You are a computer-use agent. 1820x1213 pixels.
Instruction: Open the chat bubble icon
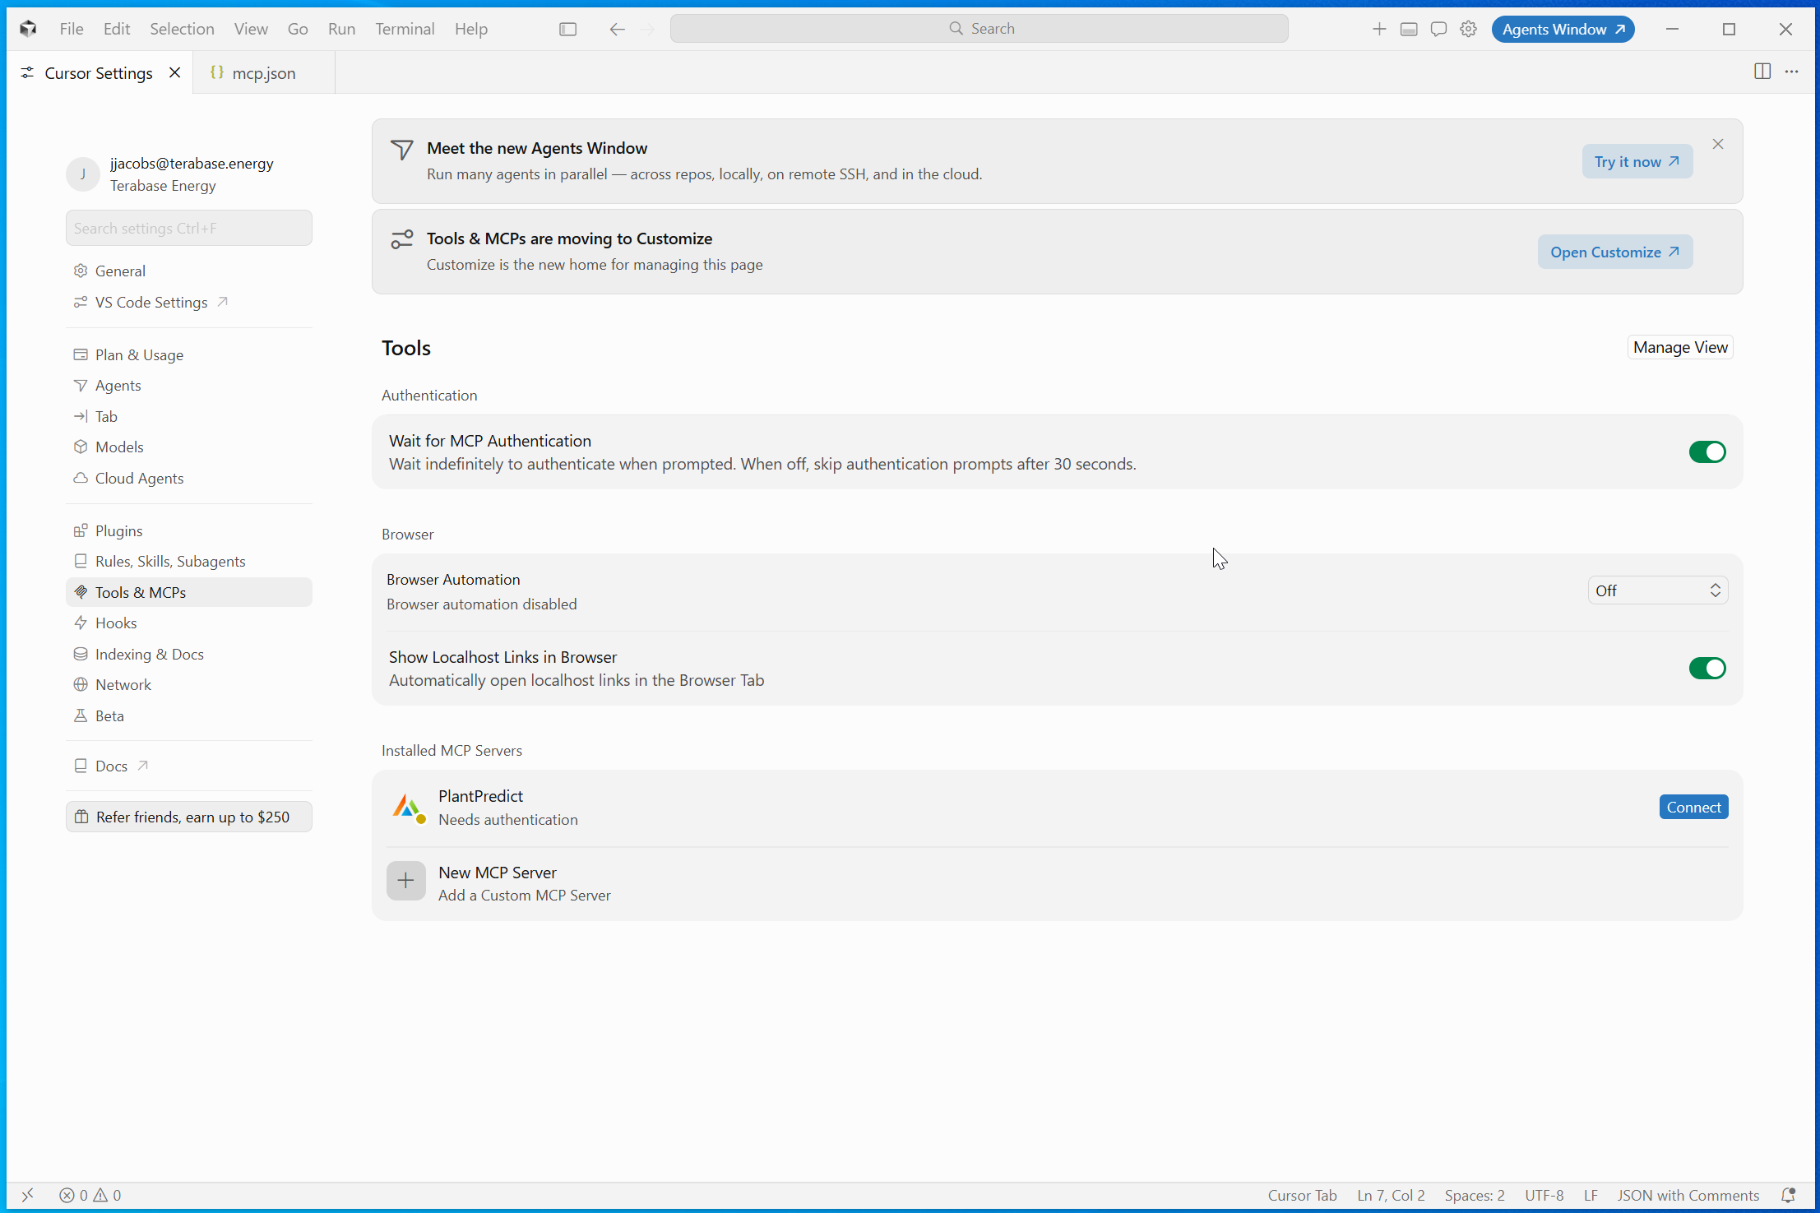[1438, 29]
